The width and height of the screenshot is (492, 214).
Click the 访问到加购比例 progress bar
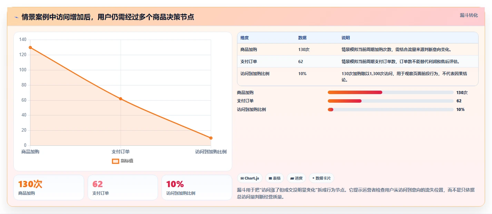[x=391, y=110]
